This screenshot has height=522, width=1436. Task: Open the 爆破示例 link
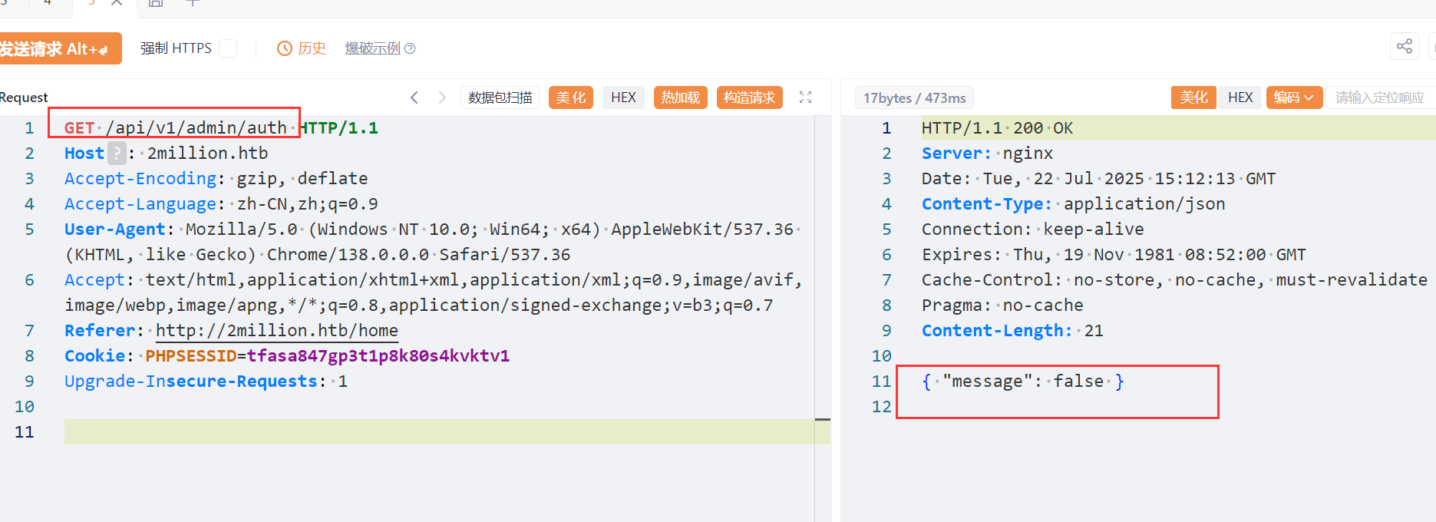pyautogui.click(x=372, y=48)
